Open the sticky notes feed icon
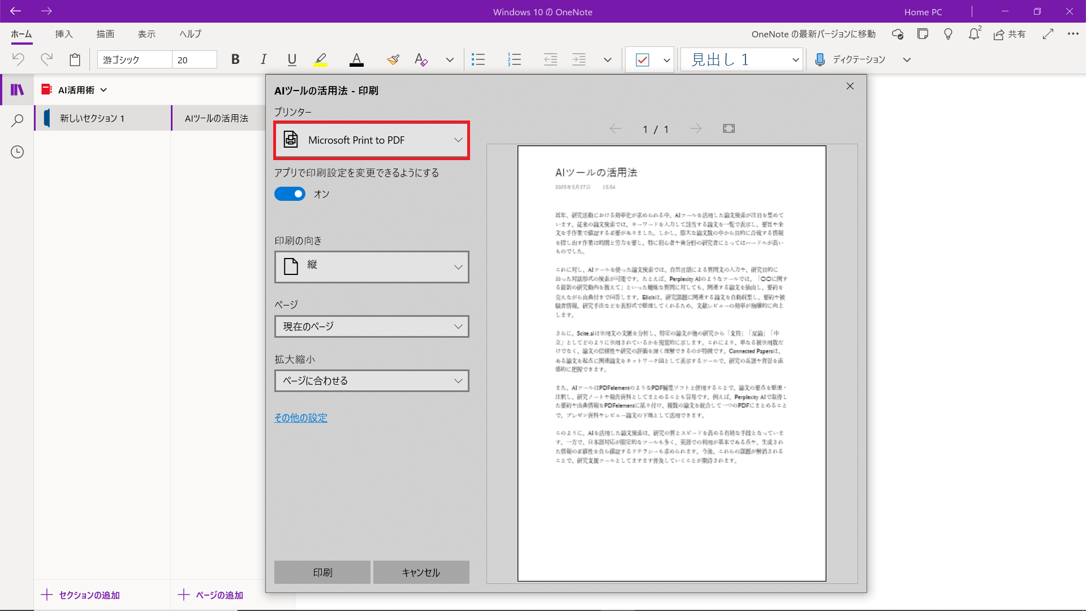1086x611 pixels. [923, 34]
